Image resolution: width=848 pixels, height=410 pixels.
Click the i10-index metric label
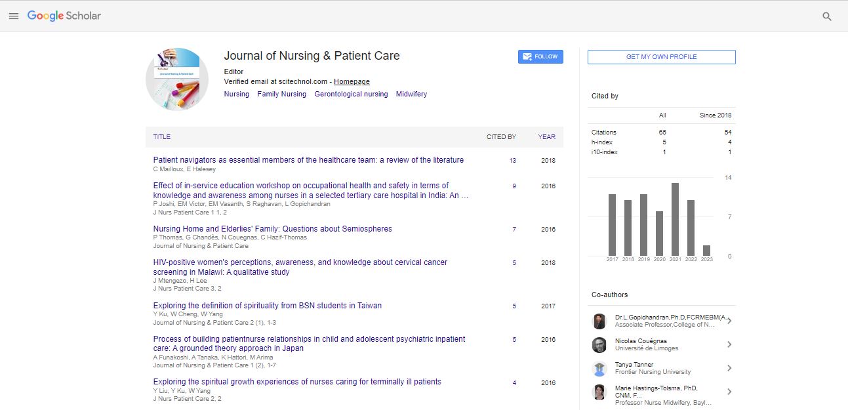click(x=605, y=152)
